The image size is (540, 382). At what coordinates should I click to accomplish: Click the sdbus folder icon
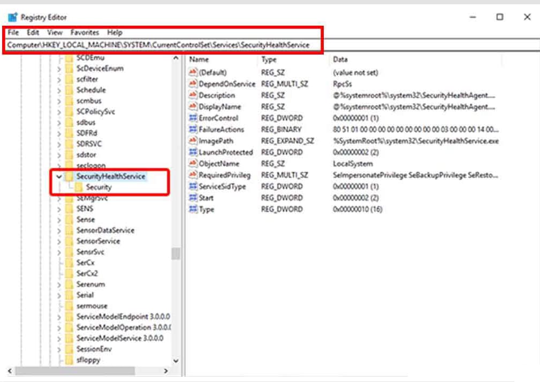[69, 123]
